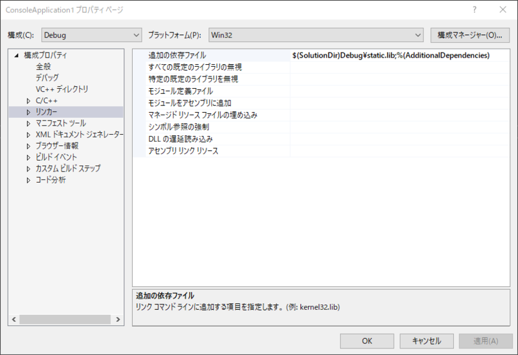518x355 pixels.
Task: Click the tree horizontal scrollbar thumb
Action: (65, 319)
